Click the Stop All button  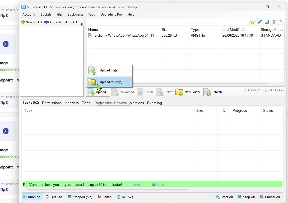tap(246, 197)
